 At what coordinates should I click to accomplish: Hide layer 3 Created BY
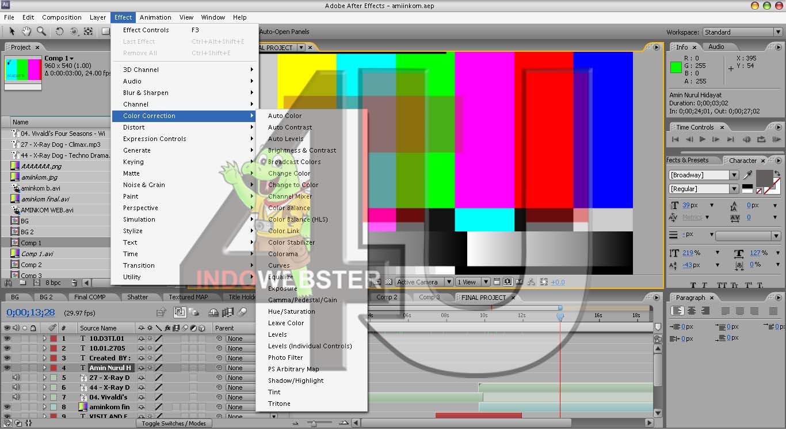pyautogui.click(x=7, y=358)
